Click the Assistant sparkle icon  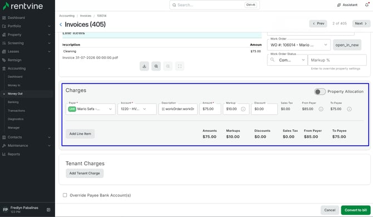(339, 5)
